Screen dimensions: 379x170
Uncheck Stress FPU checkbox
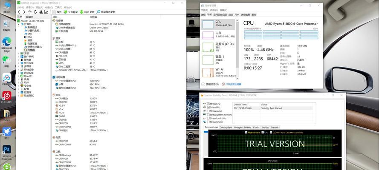[x=208, y=108]
